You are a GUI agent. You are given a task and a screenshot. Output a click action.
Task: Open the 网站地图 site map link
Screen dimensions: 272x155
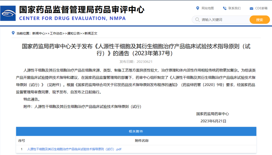(208, 8)
